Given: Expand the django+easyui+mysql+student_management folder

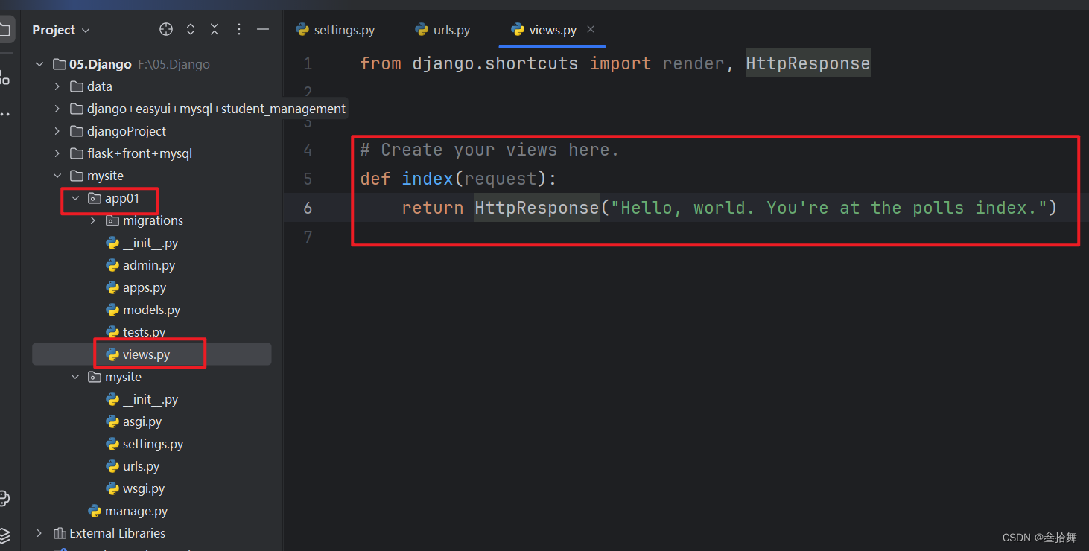Looking at the screenshot, I should tap(57, 109).
